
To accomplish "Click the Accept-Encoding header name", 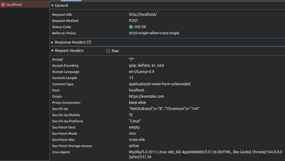I will click(65, 66).
